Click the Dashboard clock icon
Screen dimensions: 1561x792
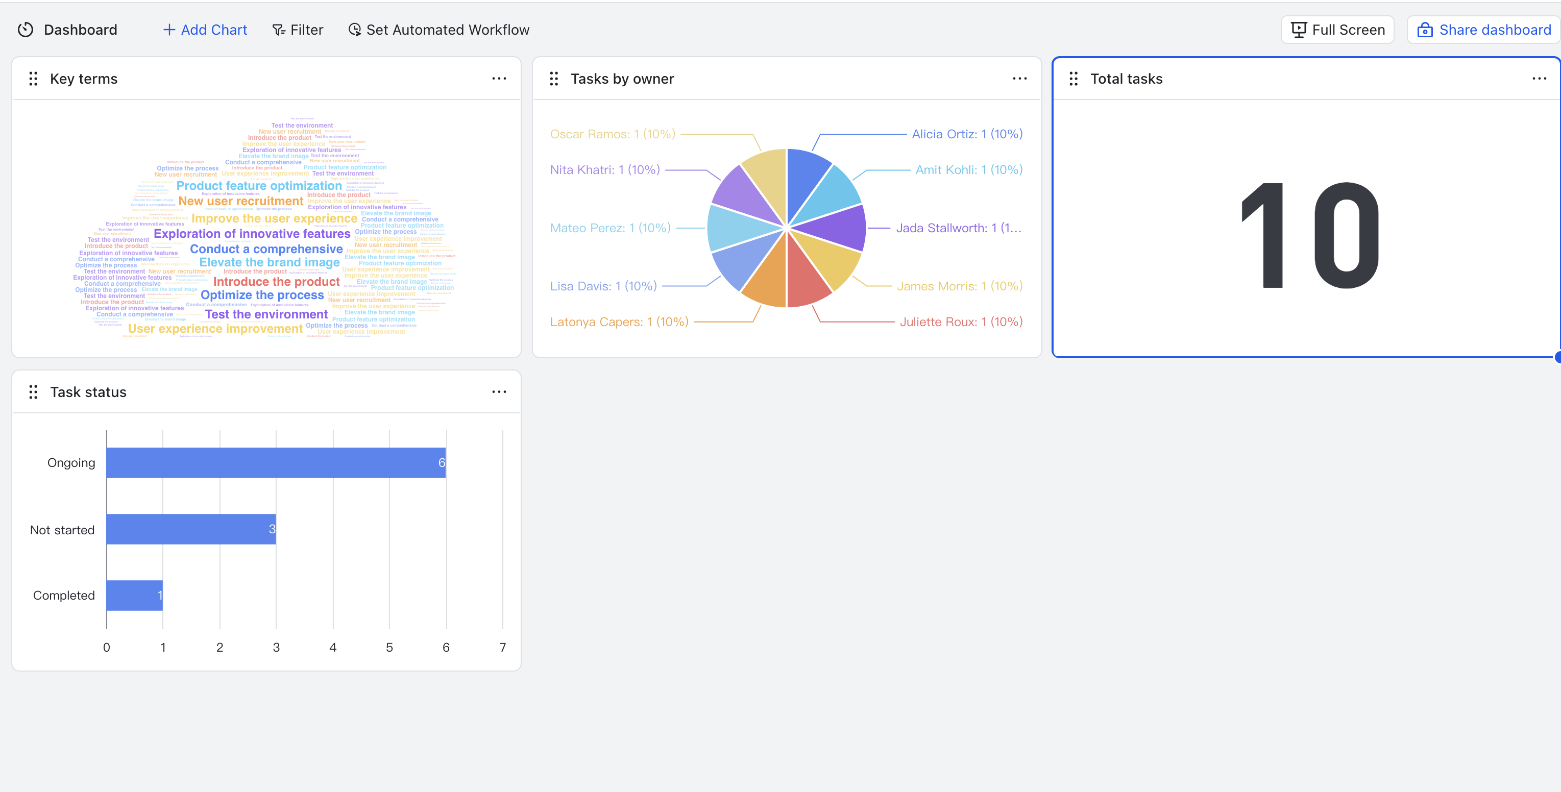tap(26, 30)
